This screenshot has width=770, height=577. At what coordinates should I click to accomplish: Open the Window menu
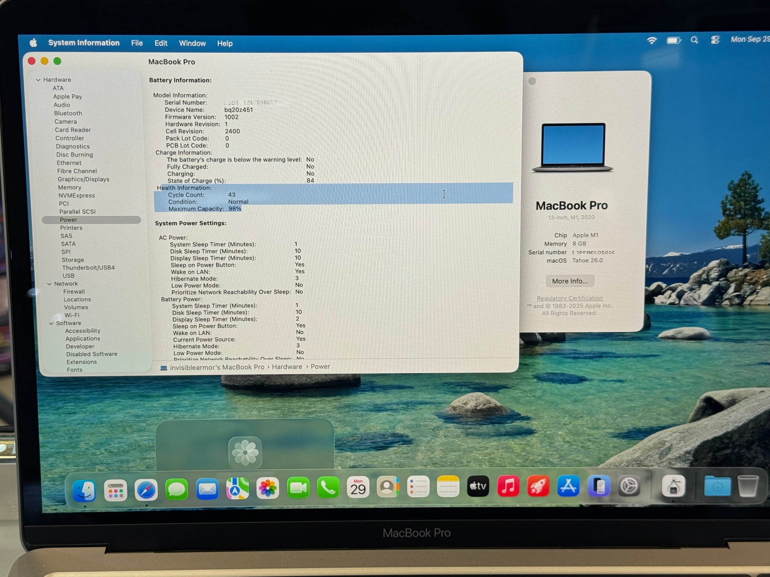[x=192, y=43]
